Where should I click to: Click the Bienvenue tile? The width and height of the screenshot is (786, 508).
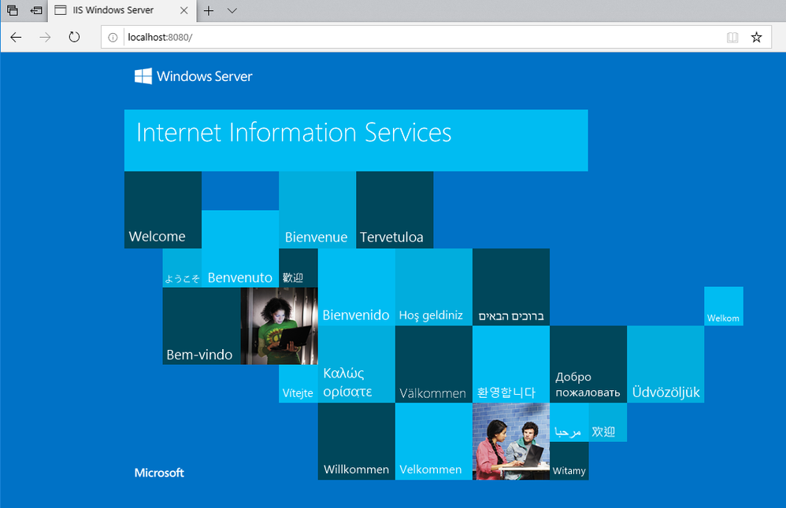coord(317,210)
